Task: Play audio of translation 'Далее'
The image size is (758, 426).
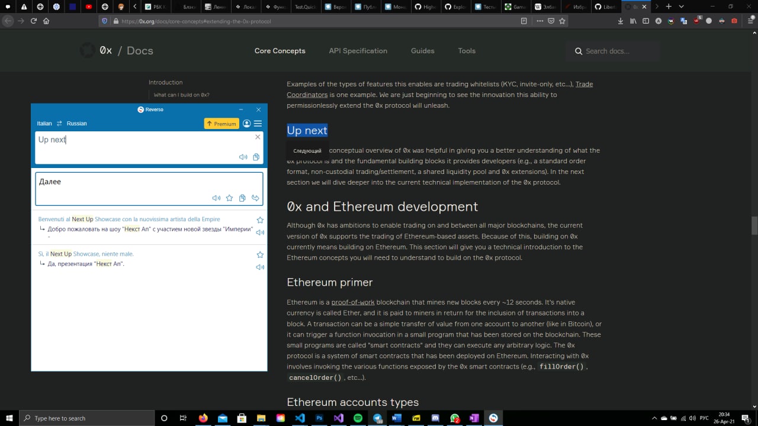Action: 216,198
